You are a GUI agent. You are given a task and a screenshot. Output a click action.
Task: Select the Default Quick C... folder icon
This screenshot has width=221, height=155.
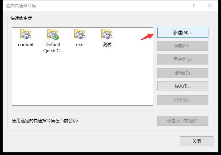53,34
